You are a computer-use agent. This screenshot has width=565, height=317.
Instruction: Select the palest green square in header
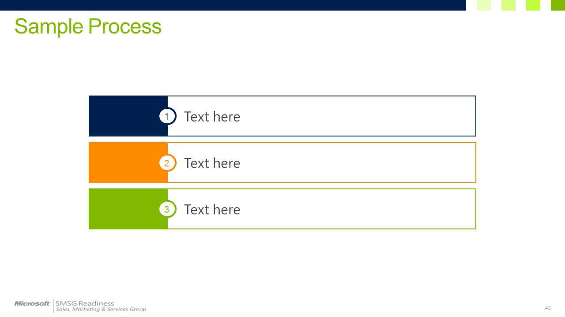(484, 5)
